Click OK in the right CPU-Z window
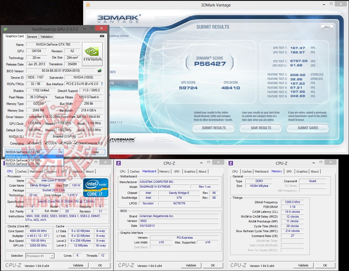Screen dimensions: 349x271 [325, 265]
